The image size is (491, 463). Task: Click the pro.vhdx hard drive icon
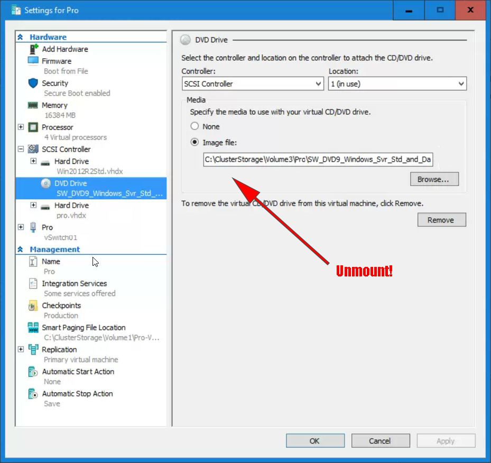point(45,207)
